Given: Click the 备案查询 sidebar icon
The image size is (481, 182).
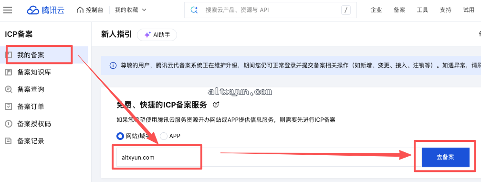Looking at the screenshot, I should (9, 90).
